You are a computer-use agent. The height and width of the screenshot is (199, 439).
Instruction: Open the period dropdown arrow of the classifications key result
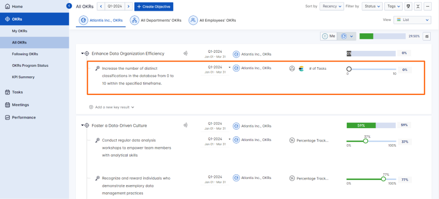[x=230, y=68]
